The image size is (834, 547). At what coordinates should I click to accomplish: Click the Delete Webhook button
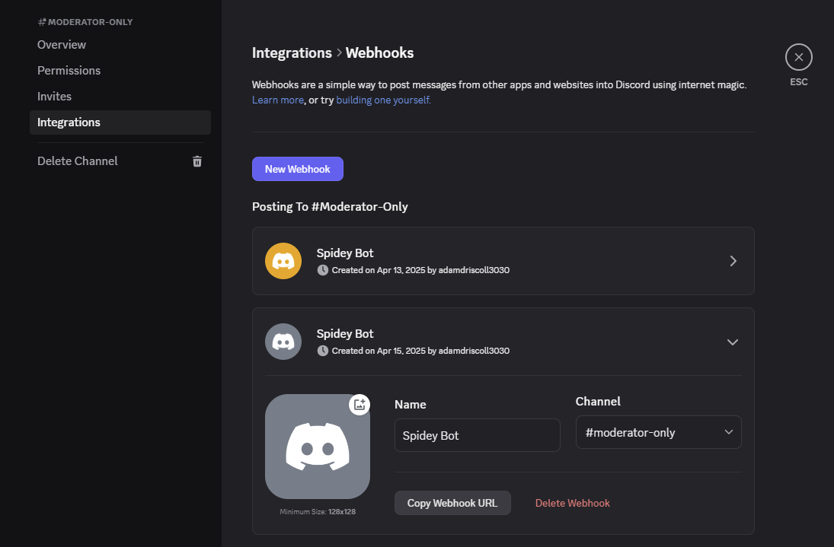[x=572, y=503]
